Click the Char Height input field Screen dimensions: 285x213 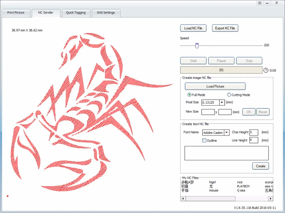pos(253,132)
